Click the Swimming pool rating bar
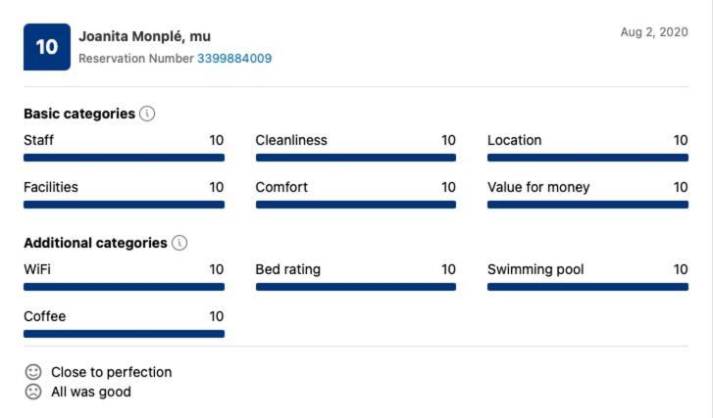This screenshot has height=418, width=713. pos(587,287)
